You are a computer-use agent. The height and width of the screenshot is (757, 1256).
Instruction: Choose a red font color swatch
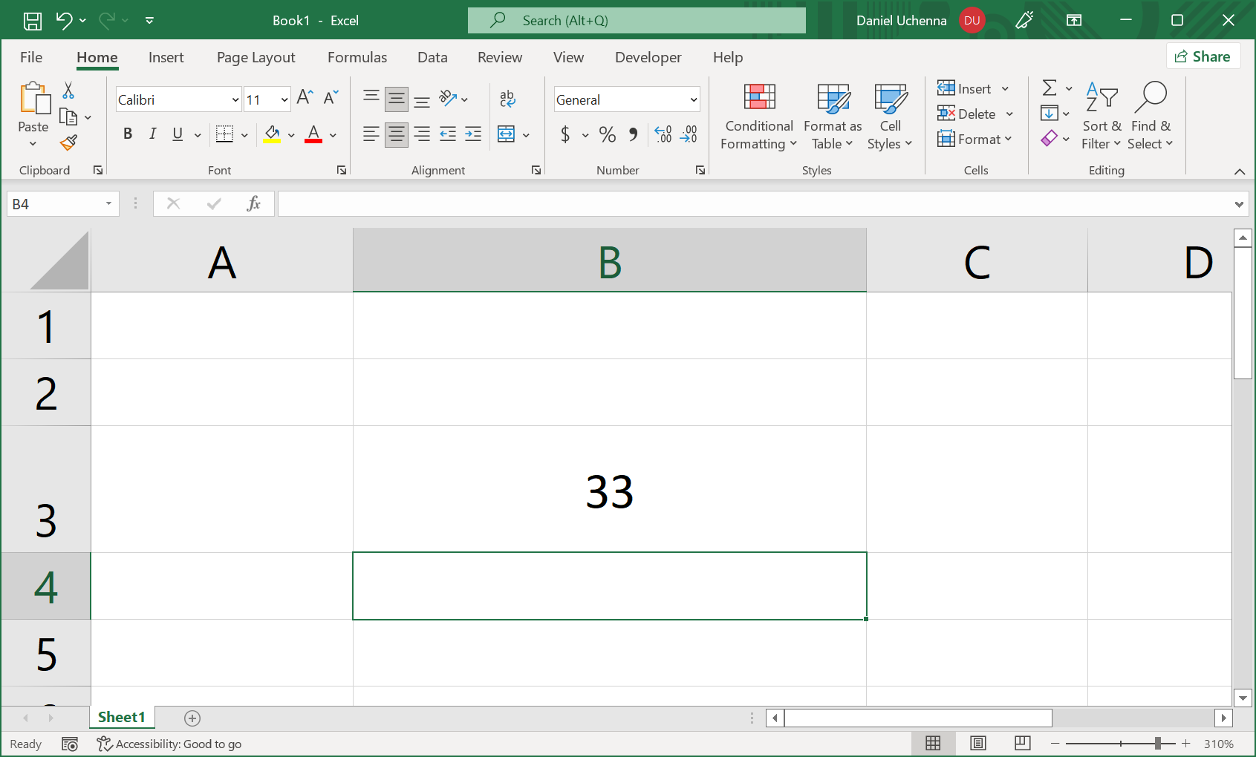tap(313, 134)
